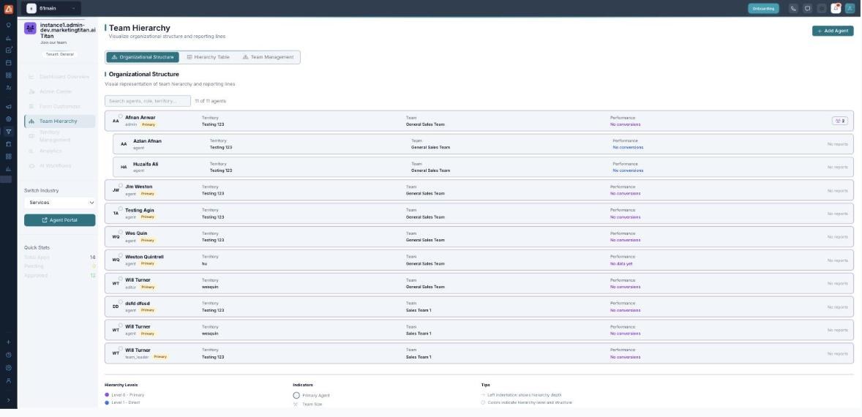Click the WQ avatar of Weston Quintrell
862x417 pixels.
116,260
